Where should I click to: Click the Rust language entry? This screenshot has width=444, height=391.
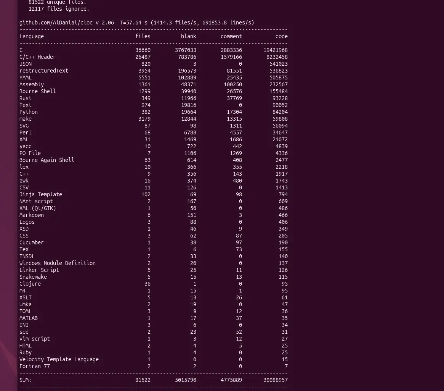pyautogui.click(x=26, y=98)
